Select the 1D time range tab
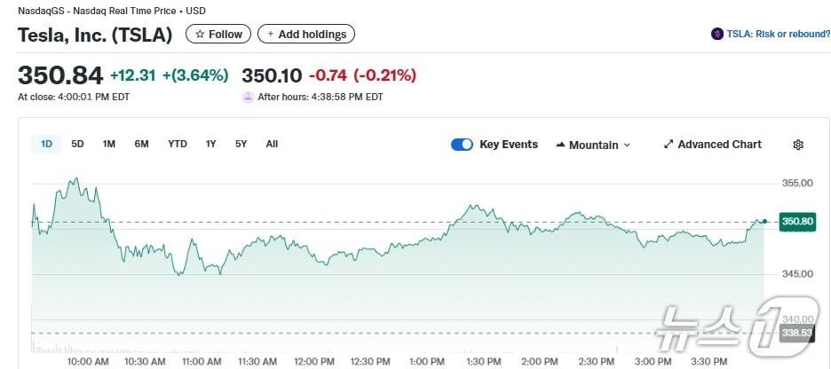This screenshot has height=369, width=831. 46,144
